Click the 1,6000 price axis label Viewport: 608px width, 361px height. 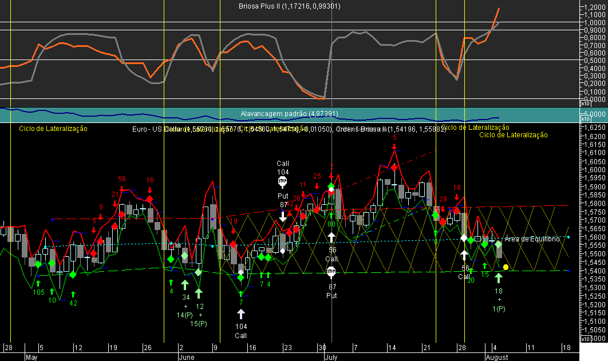click(x=595, y=170)
